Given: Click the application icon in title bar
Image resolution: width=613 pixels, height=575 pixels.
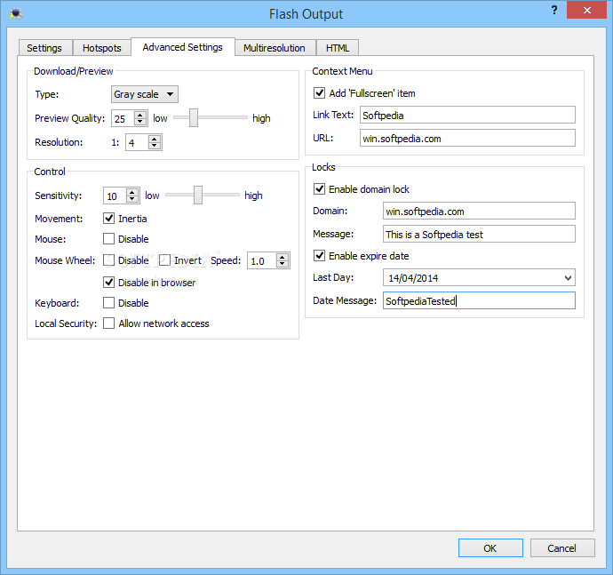Looking at the screenshot, I should pos(16,13).
